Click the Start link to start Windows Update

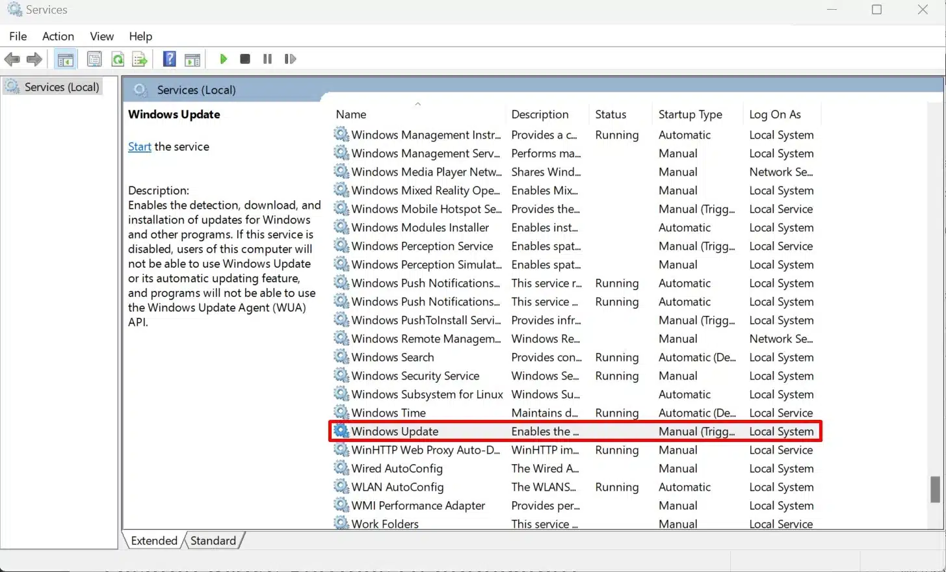139,146
